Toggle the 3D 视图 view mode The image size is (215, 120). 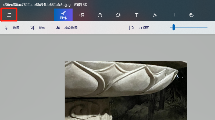point(139,28)
